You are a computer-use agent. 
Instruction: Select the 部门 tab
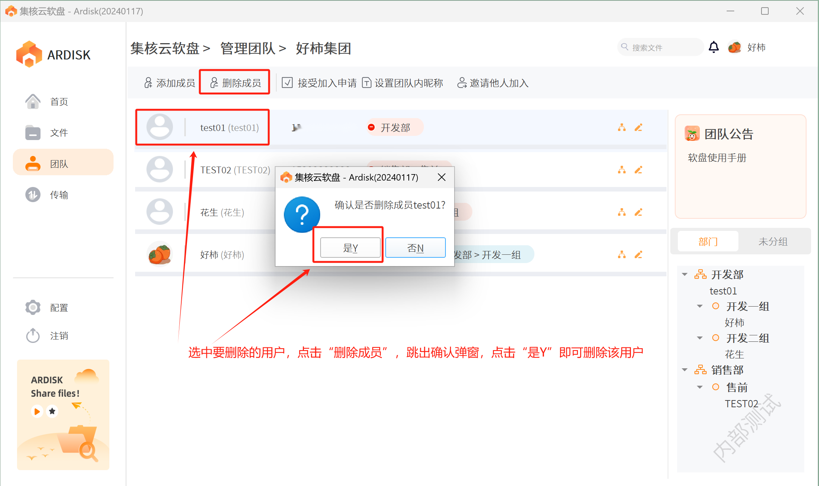[708, 241]
